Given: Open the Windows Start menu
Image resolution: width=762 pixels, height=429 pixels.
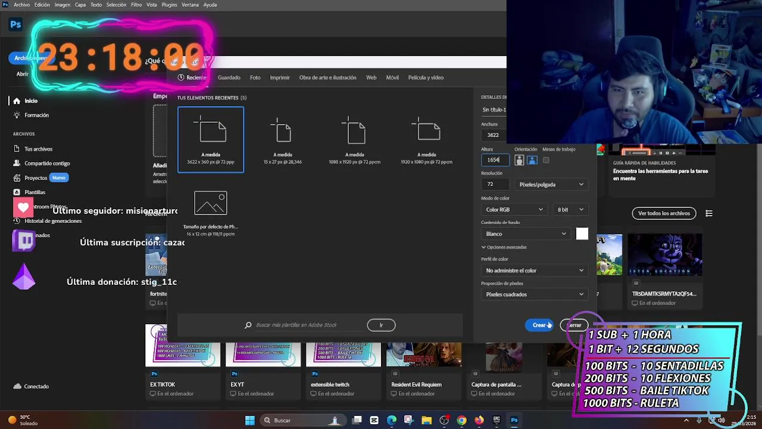Looking at the screenshot, I should pyautogui.click(x=250, y=420).
